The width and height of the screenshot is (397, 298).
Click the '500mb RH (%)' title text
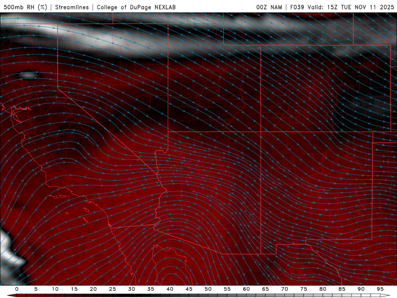25,7
